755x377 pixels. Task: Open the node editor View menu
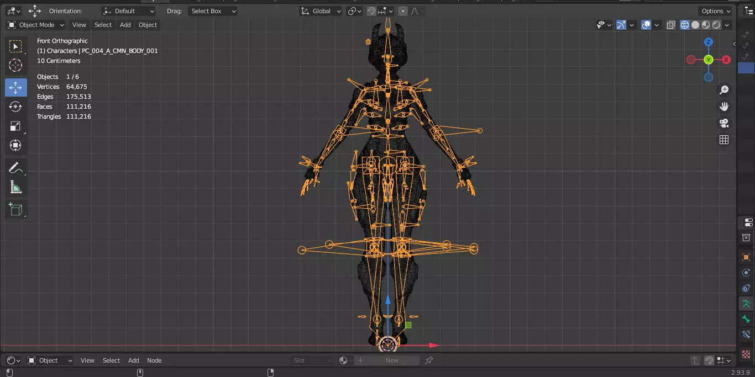[x=87, y=360]
